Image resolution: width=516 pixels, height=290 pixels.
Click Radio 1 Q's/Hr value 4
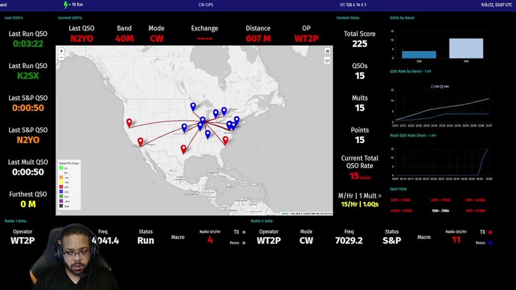coord(210,240)
